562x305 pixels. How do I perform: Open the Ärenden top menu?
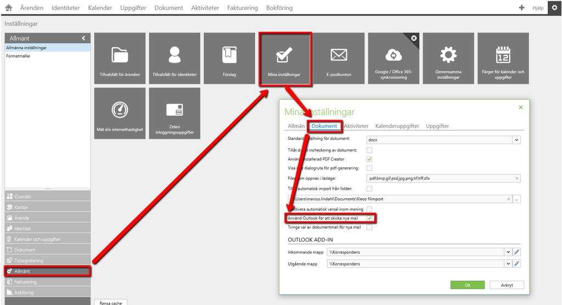(x=31, y=8)
